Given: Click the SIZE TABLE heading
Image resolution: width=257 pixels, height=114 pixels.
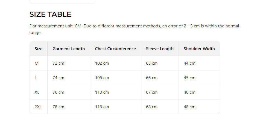Looking at the screenshot, I should click(50, 14).
